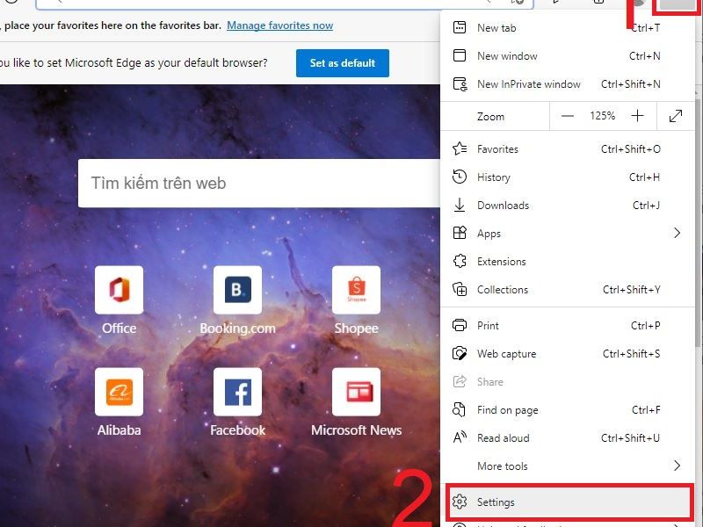The width and height of the screenshot is (703, 527).
Task: Click the Zoom in plus icon
Action: pyautogui.click(x=638, y=115)
